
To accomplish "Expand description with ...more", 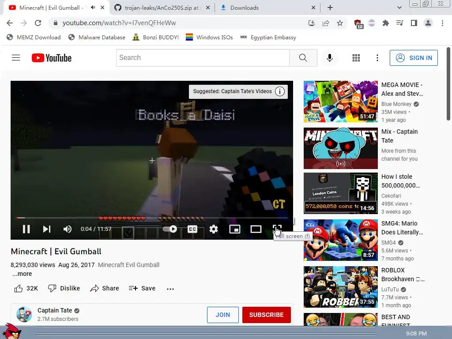I will coord(22,274).
